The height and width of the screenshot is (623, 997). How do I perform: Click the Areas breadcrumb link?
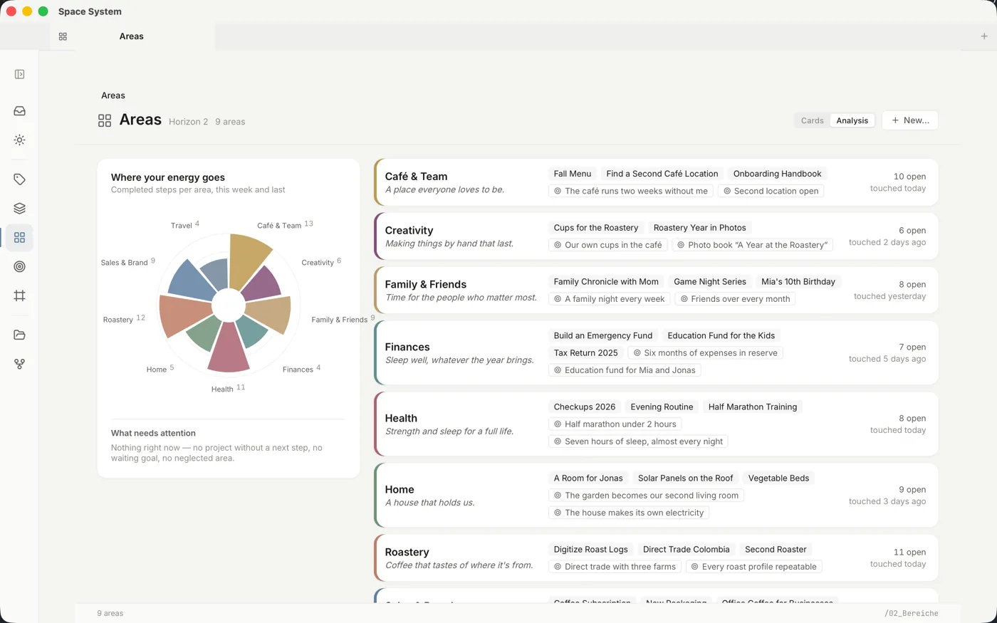point(113,95)
